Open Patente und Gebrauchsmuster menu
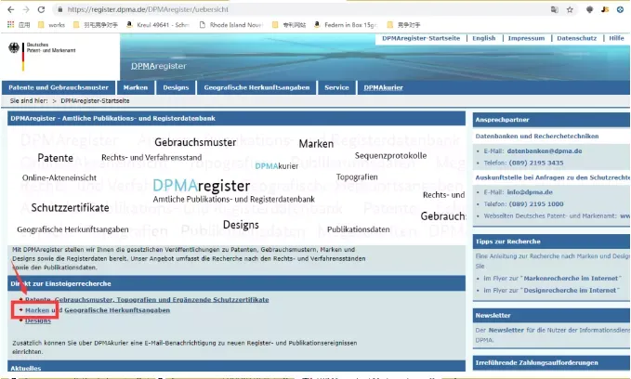This screenshot has height=379, width=631. point(59,87)
